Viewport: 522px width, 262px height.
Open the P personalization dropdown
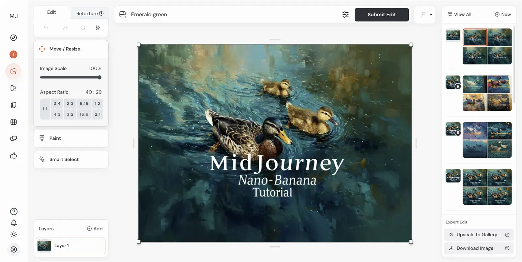[425, 15]
